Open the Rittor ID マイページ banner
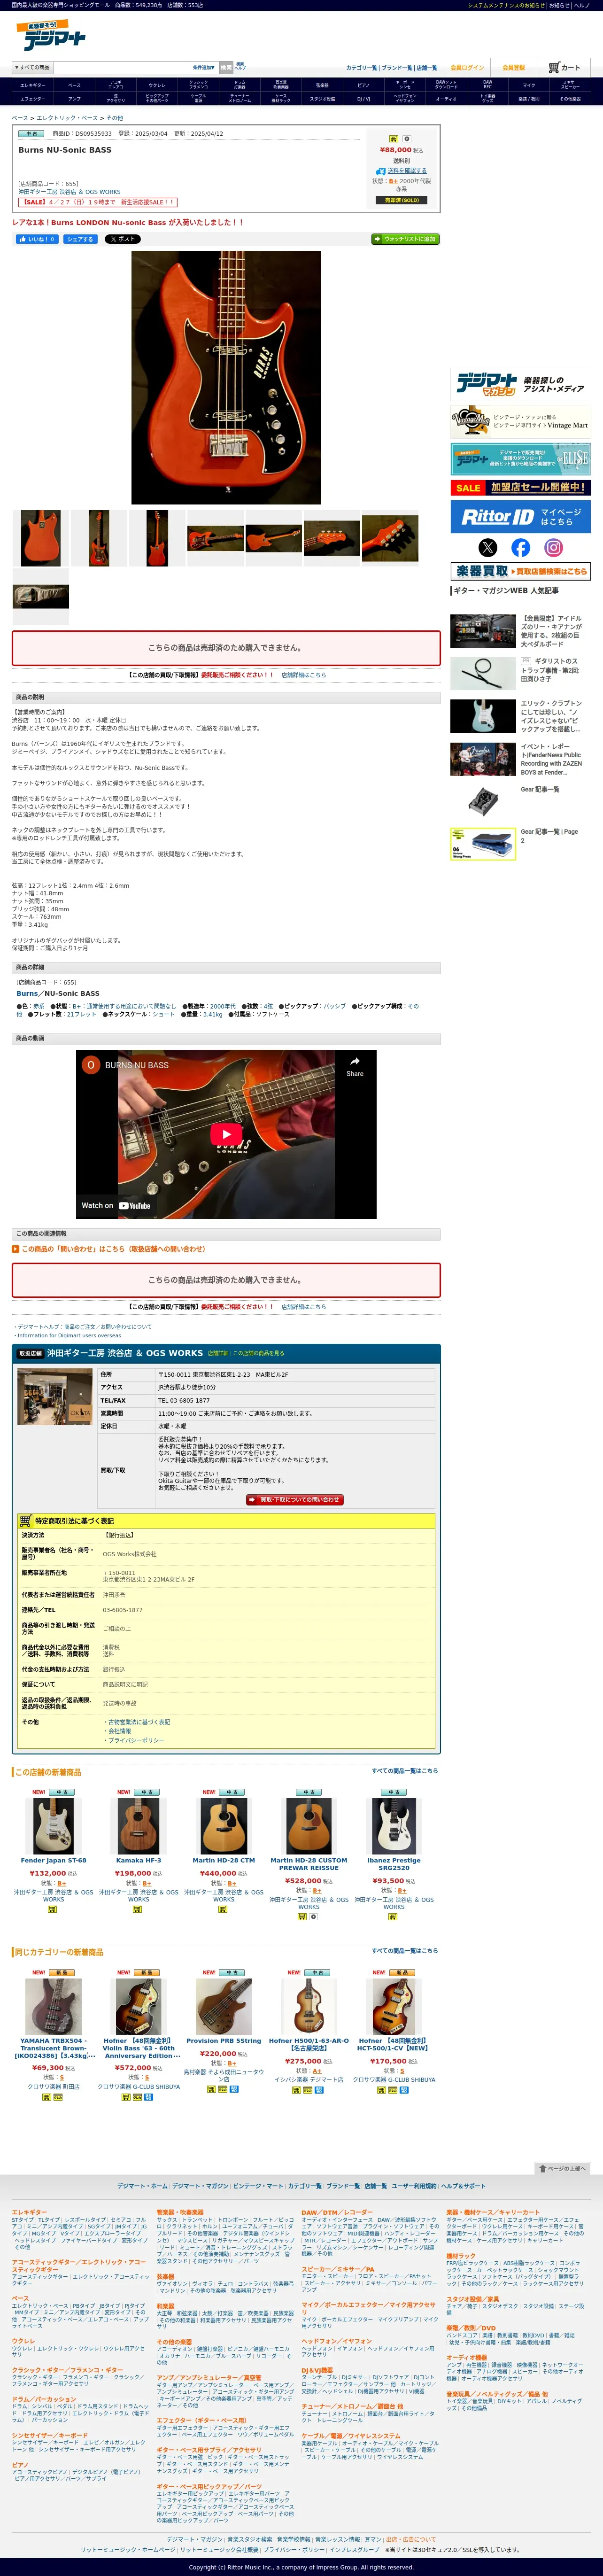Screen dimensions: 603x2576 point(520,517)
